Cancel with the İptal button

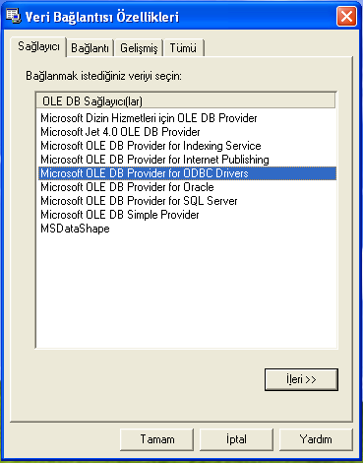(236, 439)
